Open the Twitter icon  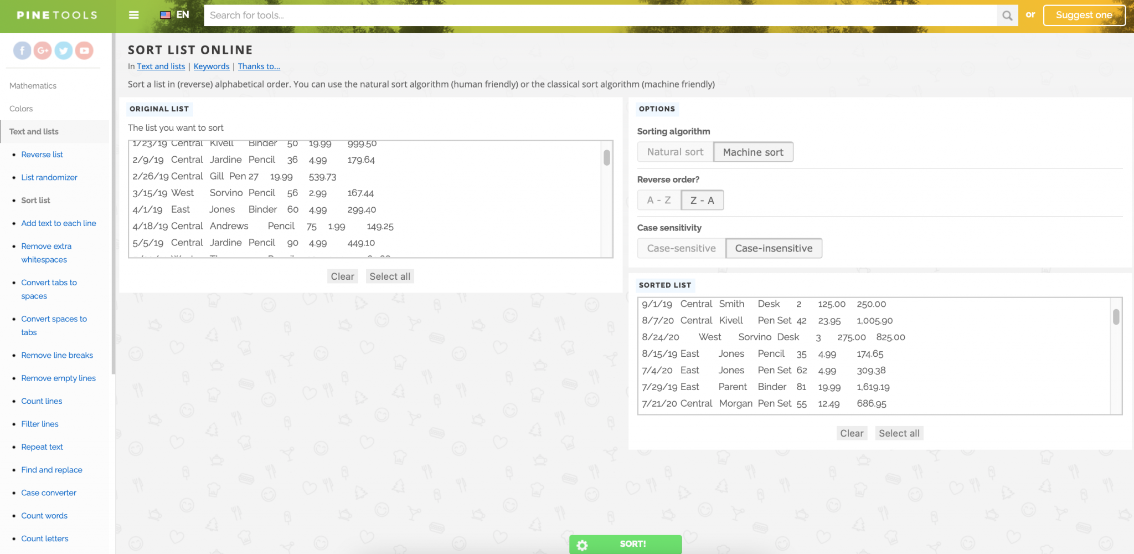[x=63, y=50]
